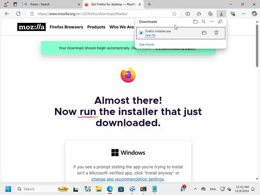Add this page to favorites star
Image resolution: width=260 pixels, height=195 pixels.
point(174,14)
